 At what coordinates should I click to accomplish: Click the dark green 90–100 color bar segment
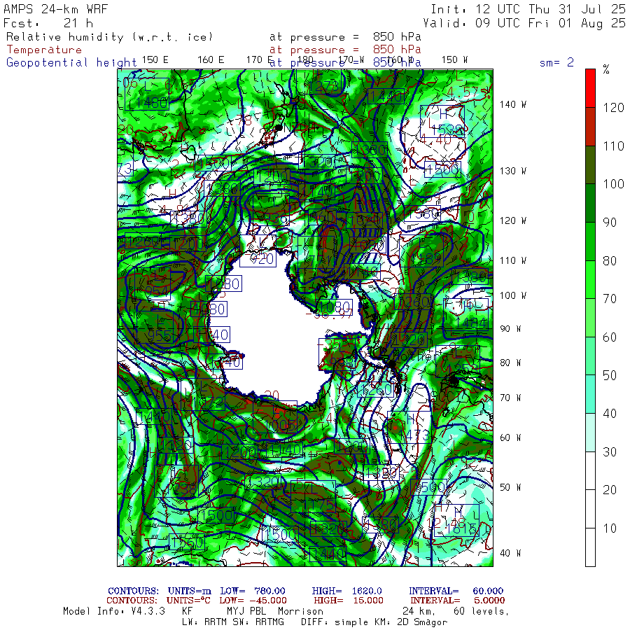pos(590,203)
